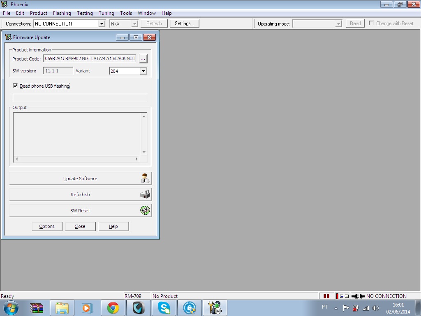Click the dark swirl app taskbar icon
The image size is (421, 316).
pyautogui.click(x=139, y=308)
